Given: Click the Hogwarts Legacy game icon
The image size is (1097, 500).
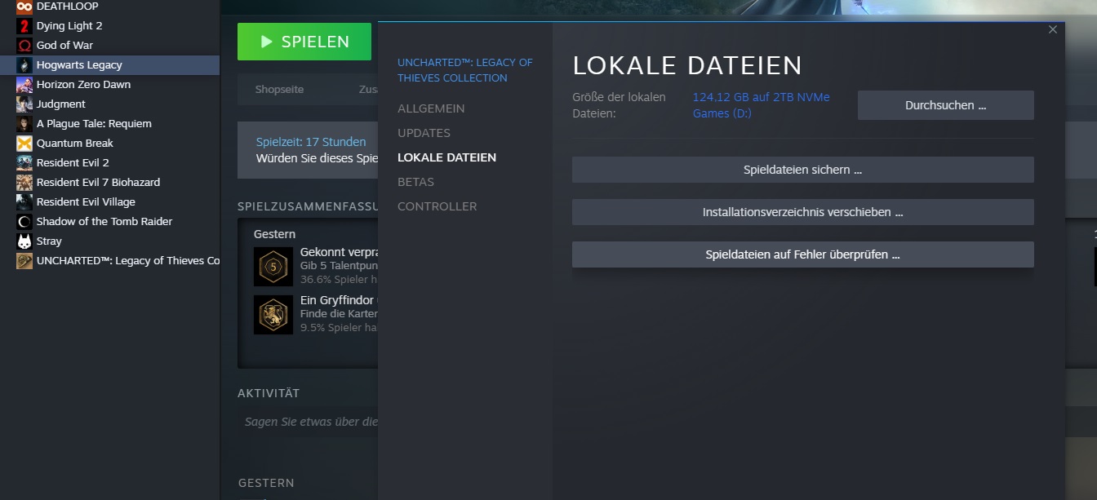Looking at the screenshot, I should pyautogui.click(x=24, y=64).
